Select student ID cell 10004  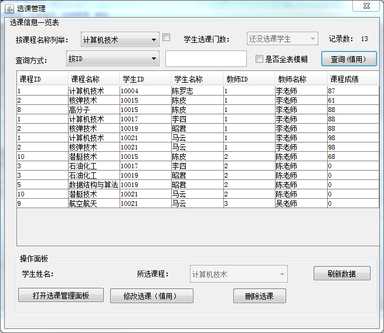pyautogui.click(x=145, y=91)
